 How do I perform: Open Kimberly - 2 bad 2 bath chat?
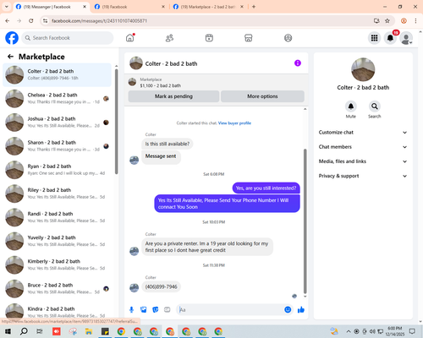coord(58,264)
